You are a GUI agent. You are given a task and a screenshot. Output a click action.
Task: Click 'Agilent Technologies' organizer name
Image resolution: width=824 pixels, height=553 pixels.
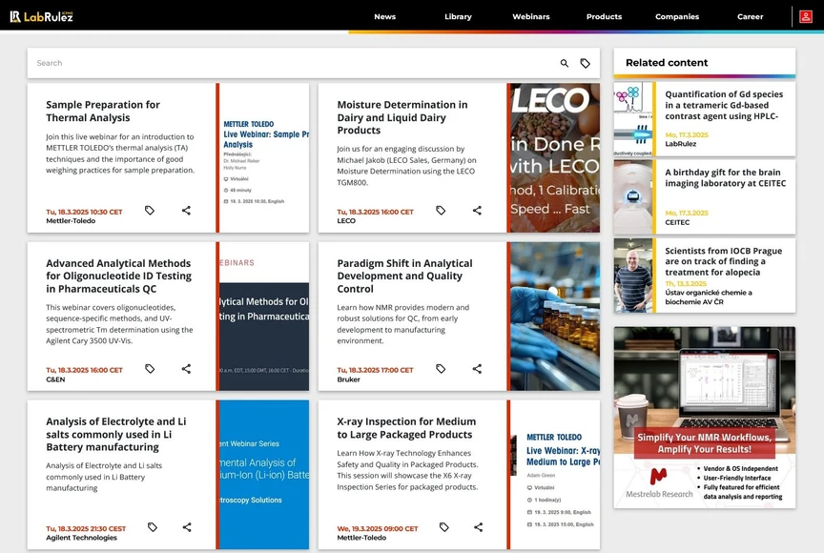[81, 538]
